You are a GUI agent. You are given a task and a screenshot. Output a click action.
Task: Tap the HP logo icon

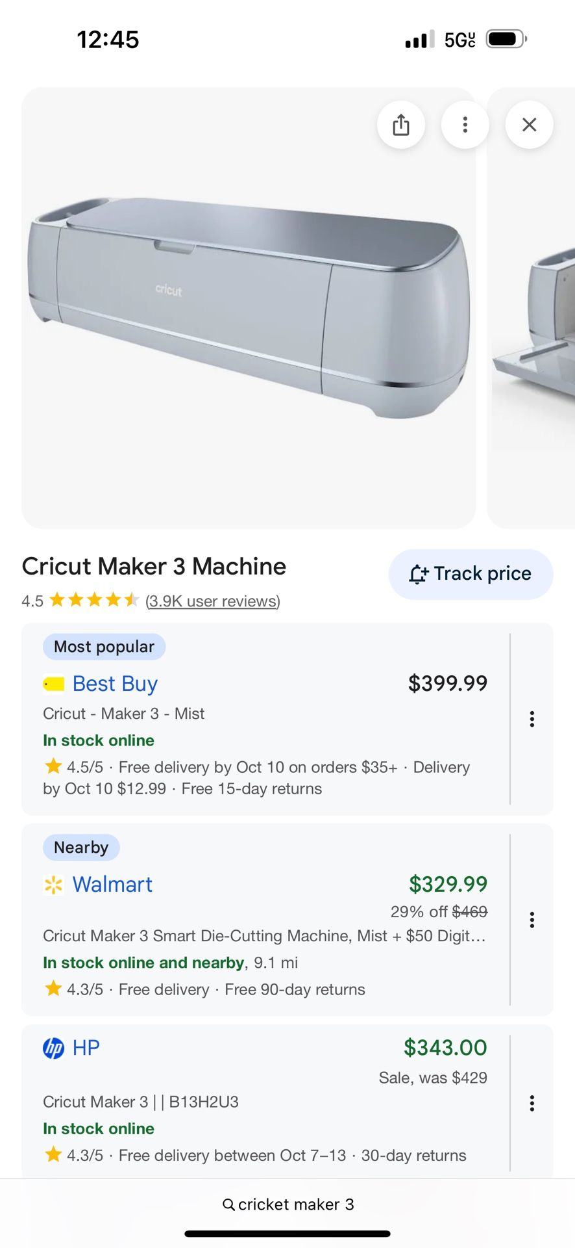(53, 1048)
